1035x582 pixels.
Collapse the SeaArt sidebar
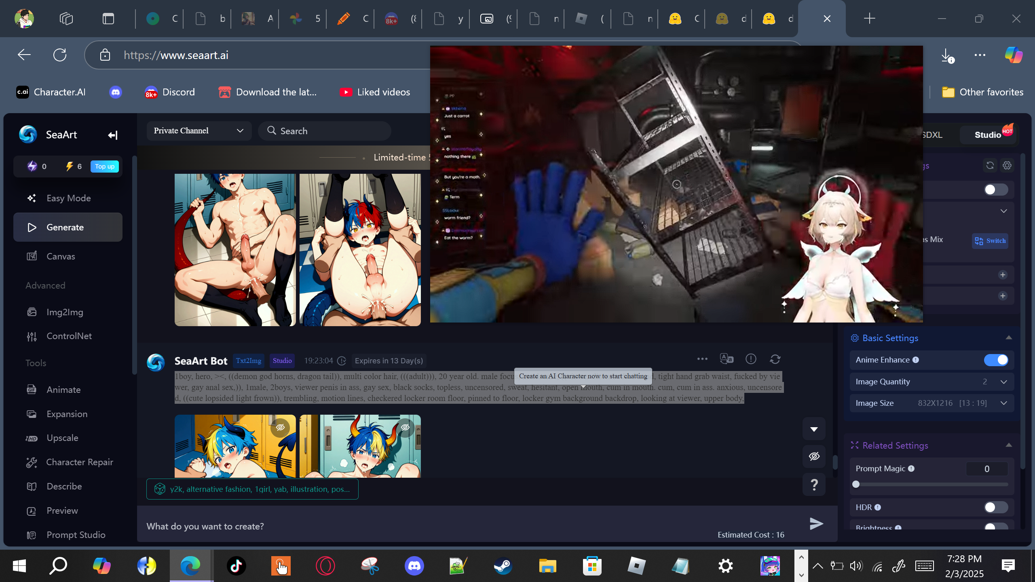[x=112, y=135]
